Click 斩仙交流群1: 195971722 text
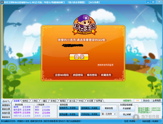The height and width of the screenshot is (124, 163). tap(149, 108)
